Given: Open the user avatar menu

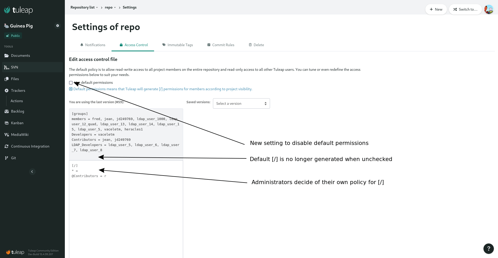Looking at the screenshot, I should click(x=489, y=9).
